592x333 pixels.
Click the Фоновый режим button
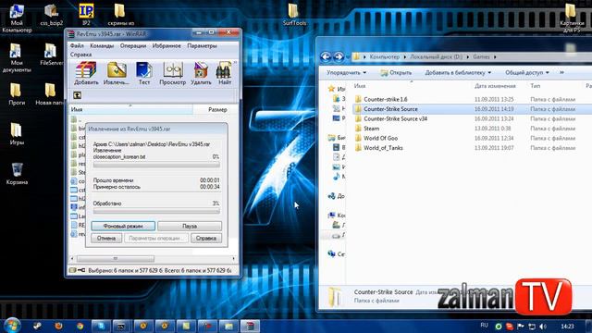[123, 226]
